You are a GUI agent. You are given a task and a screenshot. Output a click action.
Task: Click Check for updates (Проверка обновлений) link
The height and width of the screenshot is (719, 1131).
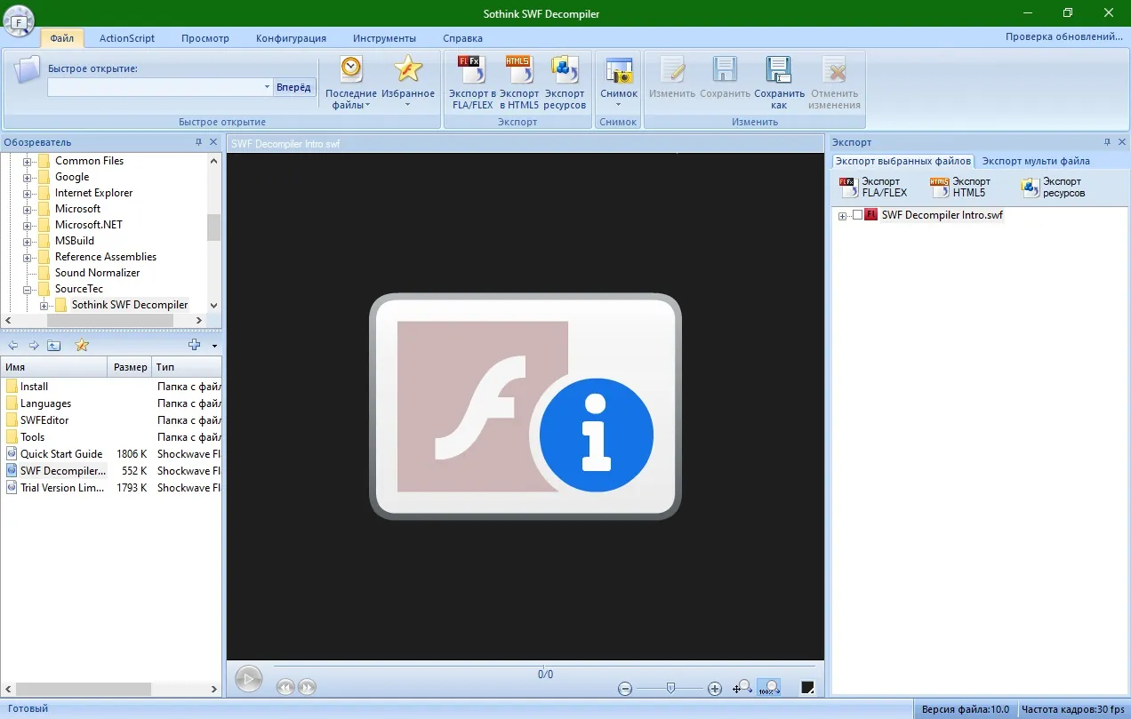click(1064, 36)
